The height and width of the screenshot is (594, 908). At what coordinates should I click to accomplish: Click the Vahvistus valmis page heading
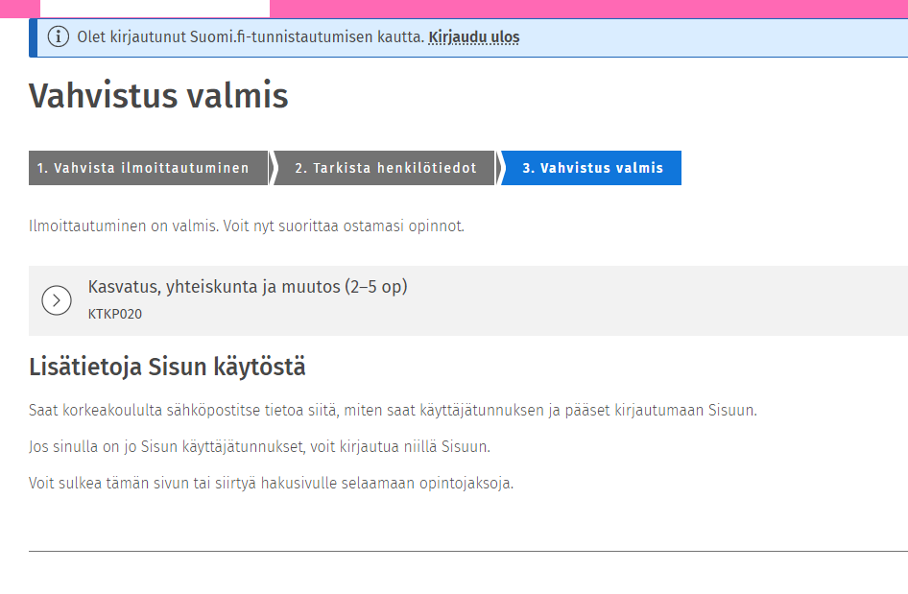click(x=158, y=96)
